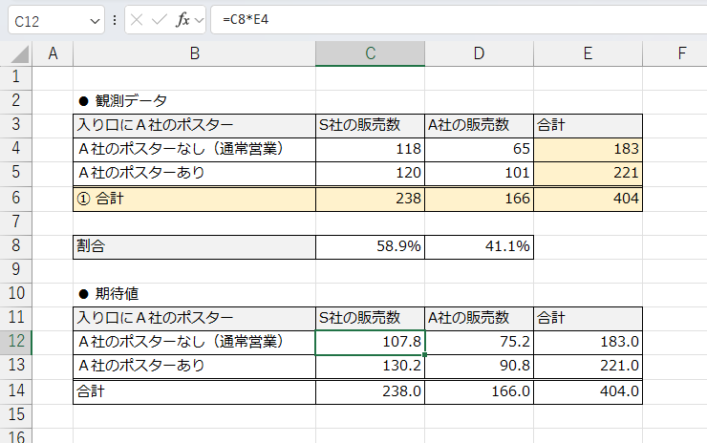Click the yellow total cell showing 404
The image size is (707, 443).
pyautogui.click(x=588, y=199)
